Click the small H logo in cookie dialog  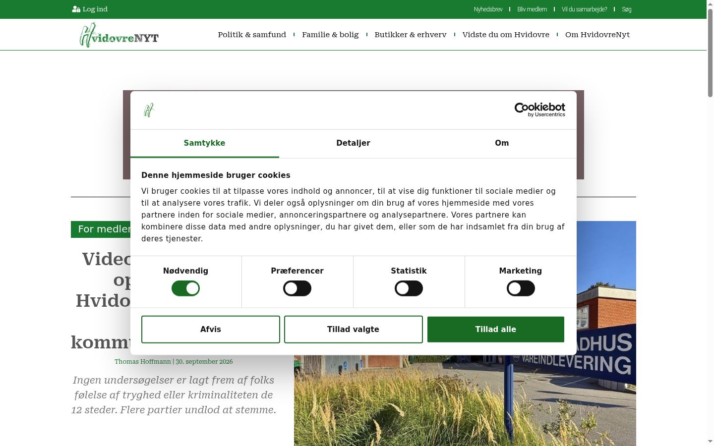(149, 110)
